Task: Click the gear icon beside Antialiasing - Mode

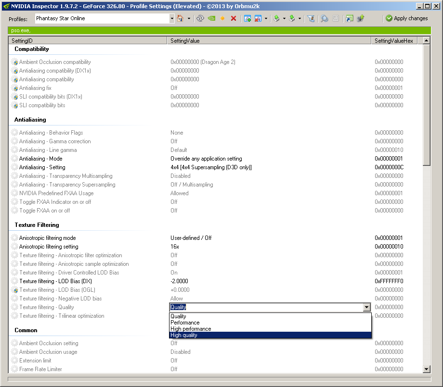Action: point(15,159)
